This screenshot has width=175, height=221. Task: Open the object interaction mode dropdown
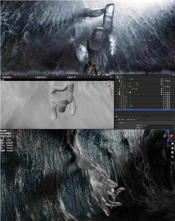coord(7,75)
